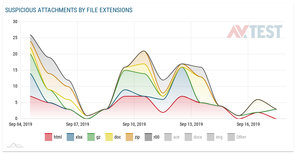Click the r00 gray legend swatch
Viewport: 296px width, 154px height.
[148, 137]
